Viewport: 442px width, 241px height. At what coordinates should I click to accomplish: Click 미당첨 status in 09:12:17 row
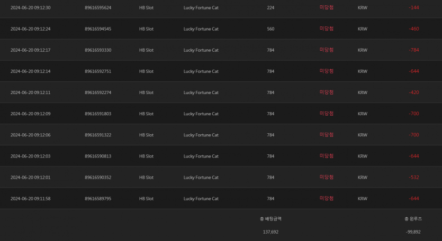[327, 50]
